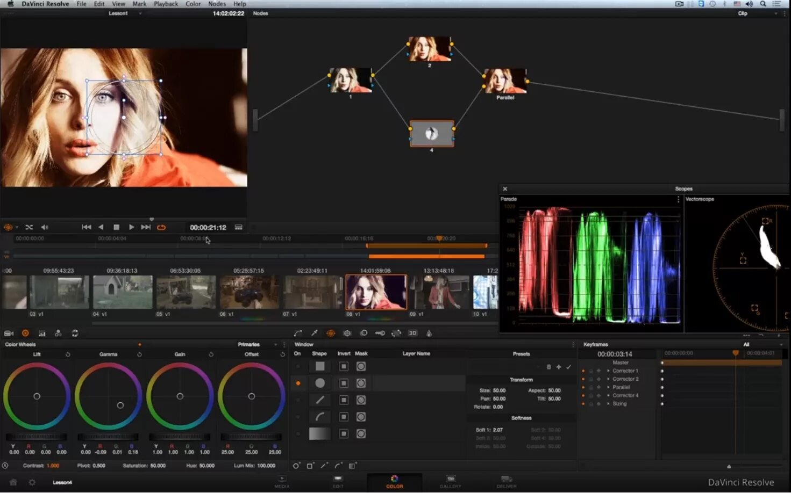The image size is (791, 493).
Task: Delete the selected window preset
Action: coord(548,367)
